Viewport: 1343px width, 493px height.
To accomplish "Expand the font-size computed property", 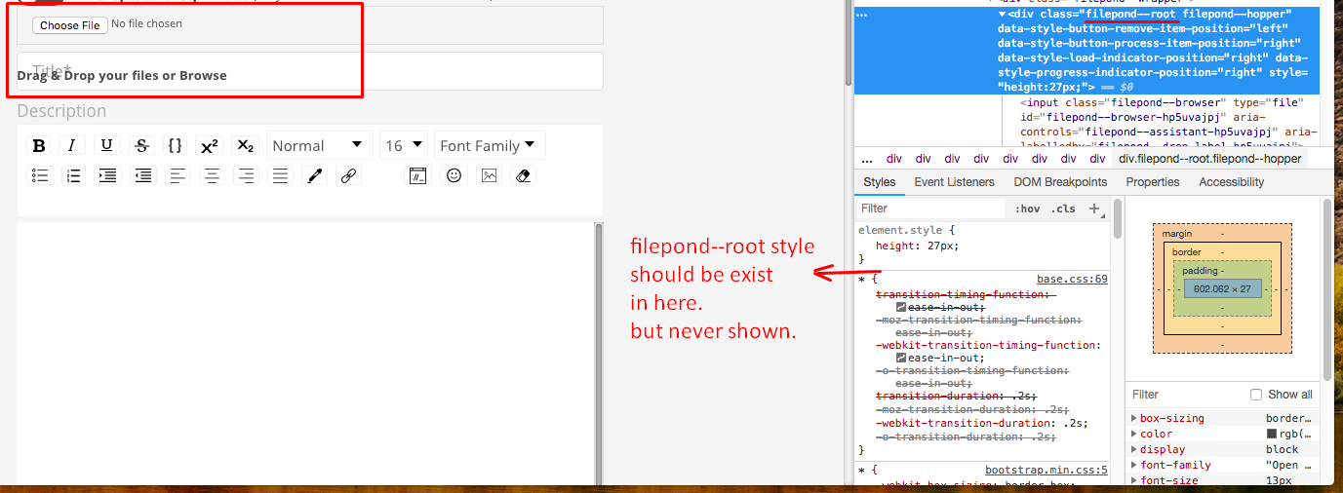I will tap(1133, 480).
